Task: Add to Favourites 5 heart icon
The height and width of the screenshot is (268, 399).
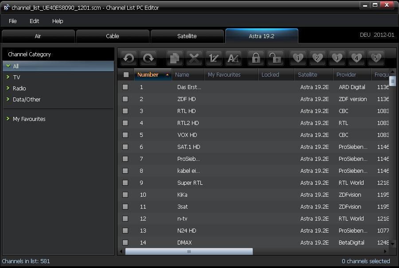Action: click(376, 58)
